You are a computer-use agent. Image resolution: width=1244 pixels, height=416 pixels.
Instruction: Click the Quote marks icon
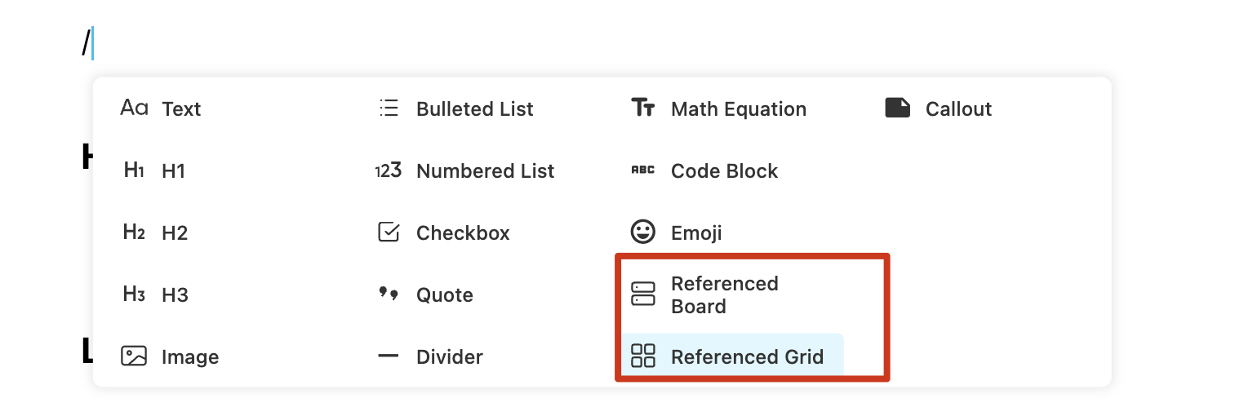(x=389, y=293)
